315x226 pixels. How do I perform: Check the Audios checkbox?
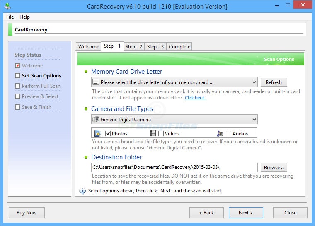point(228,133)
